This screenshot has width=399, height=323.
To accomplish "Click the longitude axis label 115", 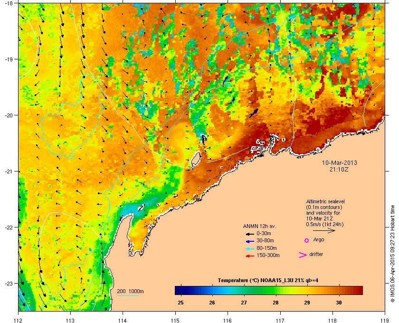I will pyautogui.click(x=175, y=321).
